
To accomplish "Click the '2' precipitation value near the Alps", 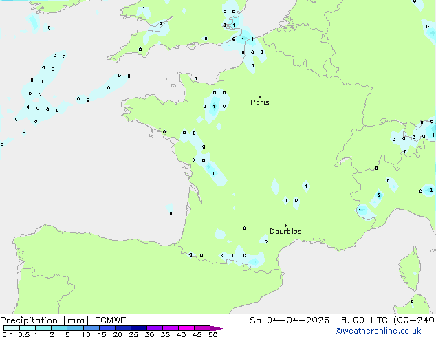I will 379,195.
